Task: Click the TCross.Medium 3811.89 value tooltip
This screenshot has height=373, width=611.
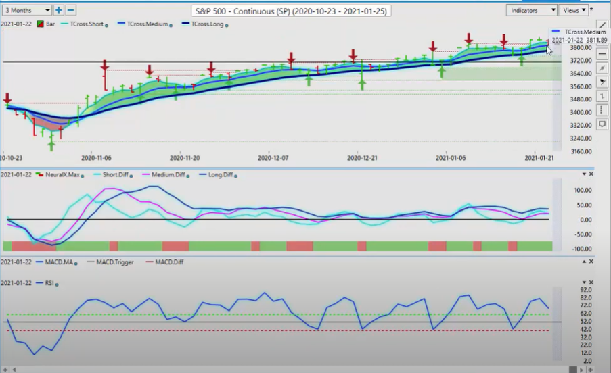Action: click(x=579, y=36)
